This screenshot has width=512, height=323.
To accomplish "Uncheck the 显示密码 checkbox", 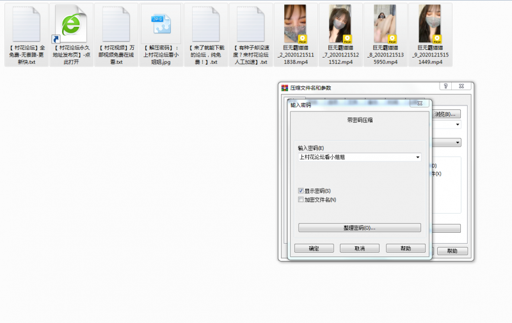I will pyautogui.click(x=301, y=191).
